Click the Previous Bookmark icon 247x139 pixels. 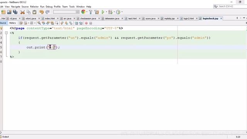point(62,23)
